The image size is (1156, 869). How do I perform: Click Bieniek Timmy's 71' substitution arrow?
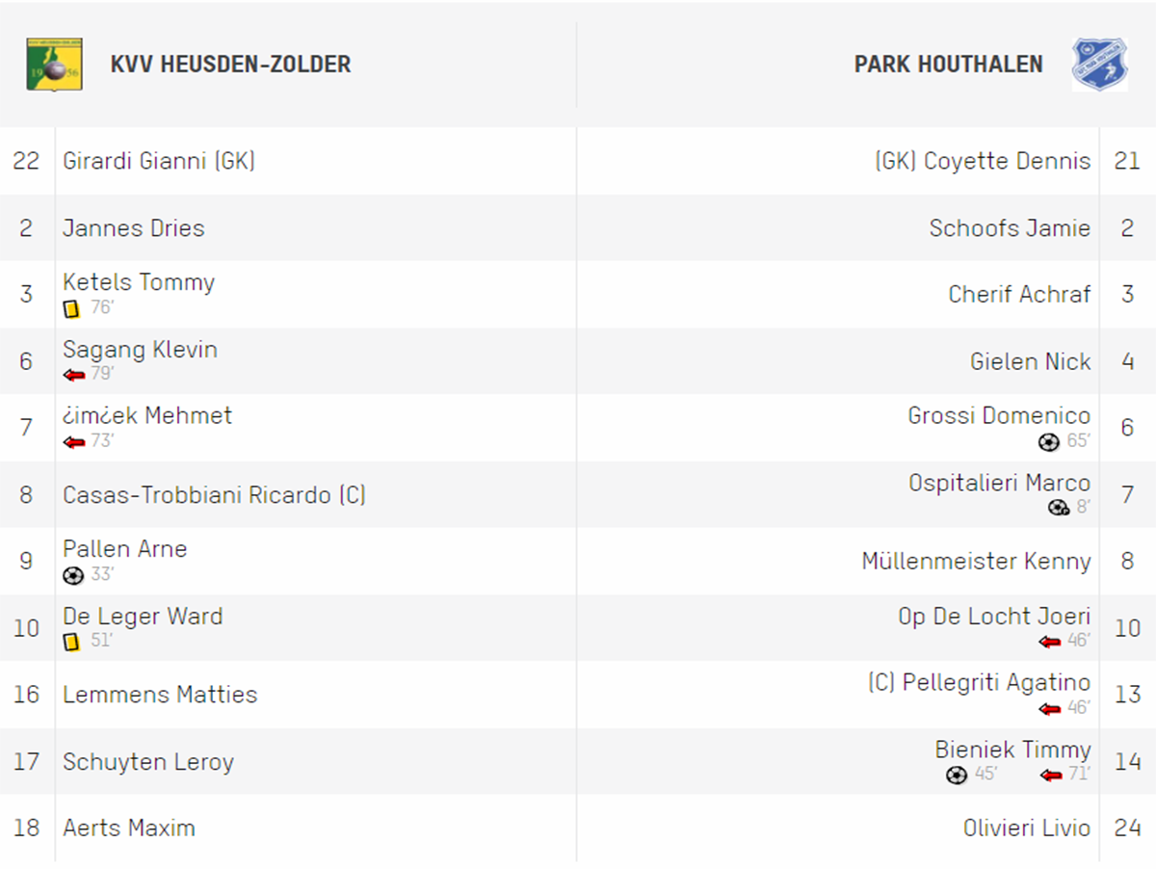click(x=1051, y=775)
